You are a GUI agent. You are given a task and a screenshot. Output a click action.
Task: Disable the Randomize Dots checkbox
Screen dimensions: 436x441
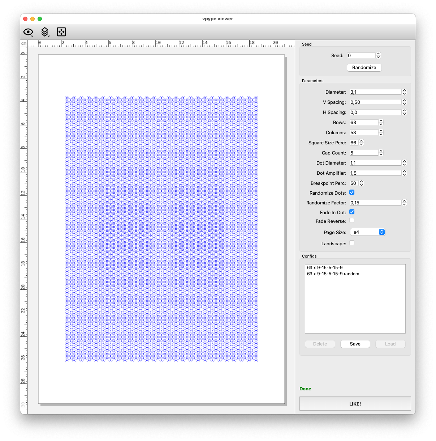pyautogui.click(x=352, y=192)
